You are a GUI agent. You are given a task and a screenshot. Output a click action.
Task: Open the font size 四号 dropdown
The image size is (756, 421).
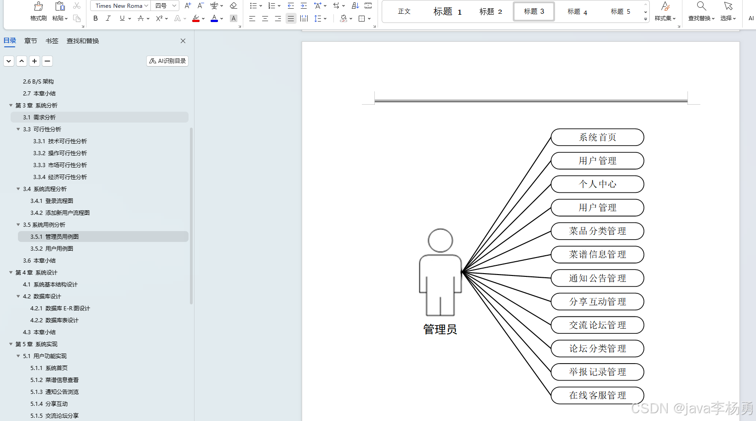(174, 6)
